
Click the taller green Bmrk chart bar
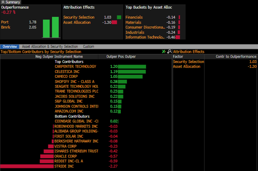(55, 27)
